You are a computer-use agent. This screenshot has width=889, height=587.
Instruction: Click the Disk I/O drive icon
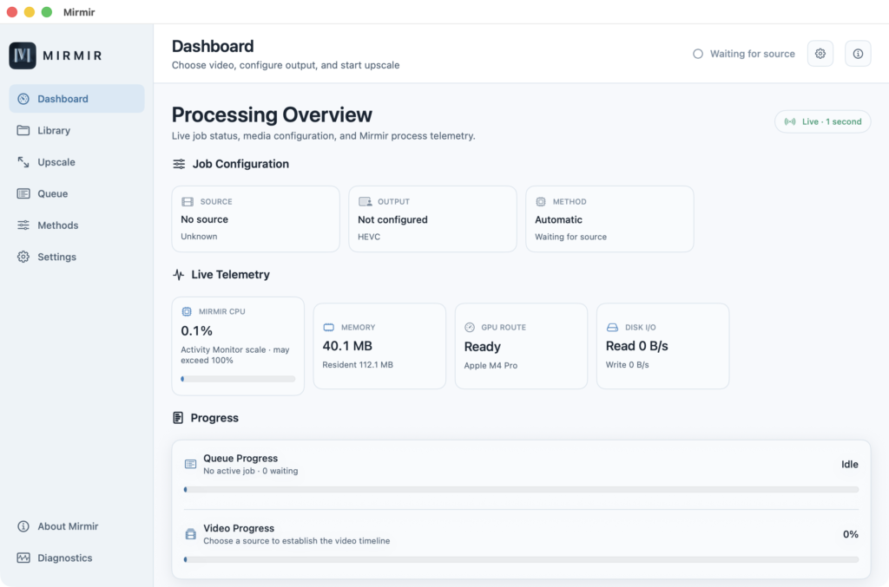point(612,327)
